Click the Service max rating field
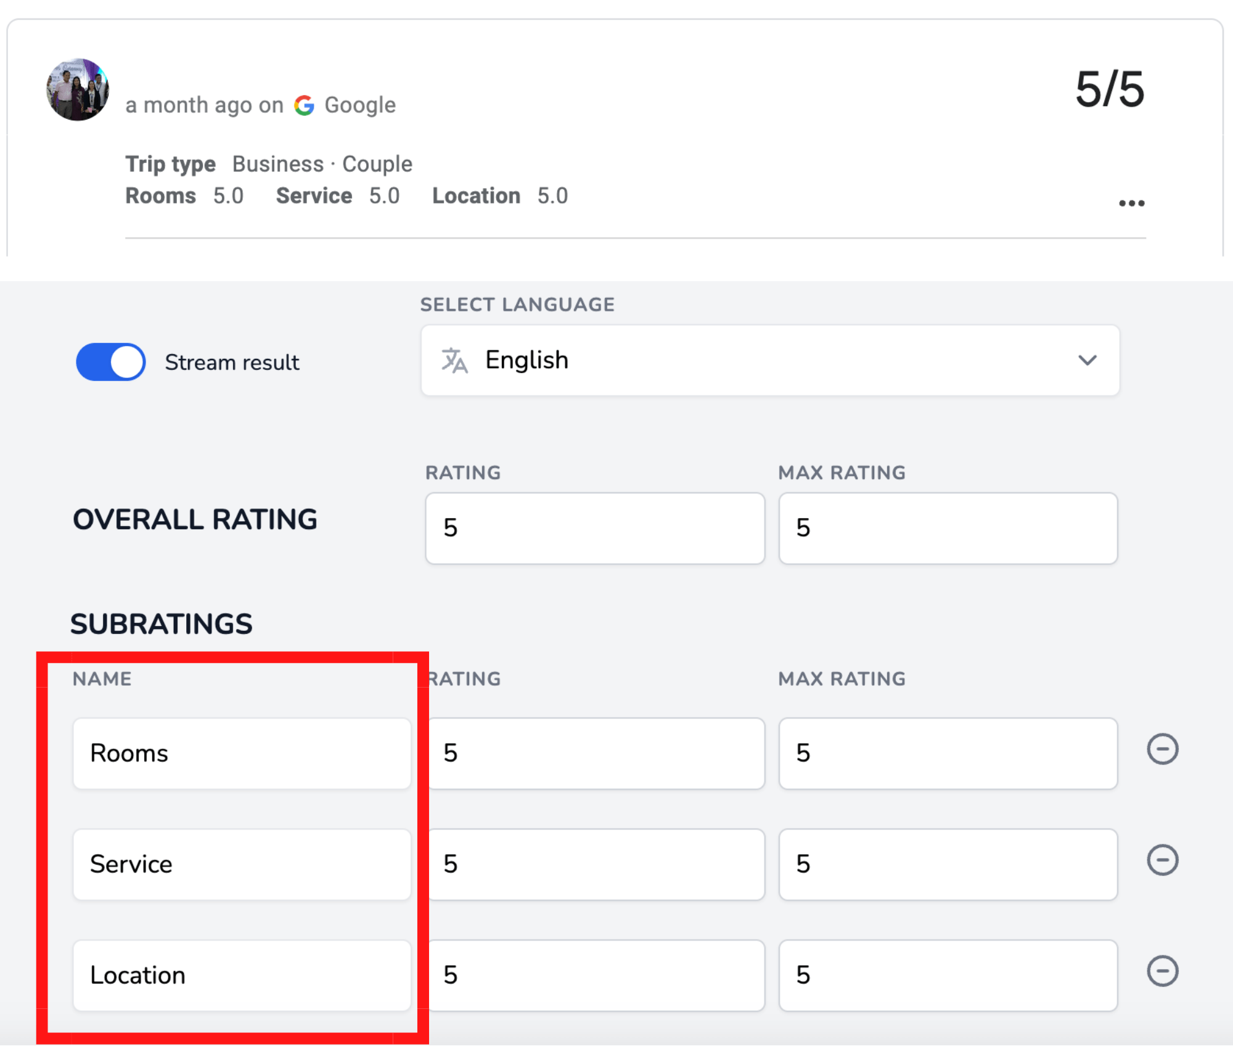This screenshot has width=1233, height=1057. point(948,865)
